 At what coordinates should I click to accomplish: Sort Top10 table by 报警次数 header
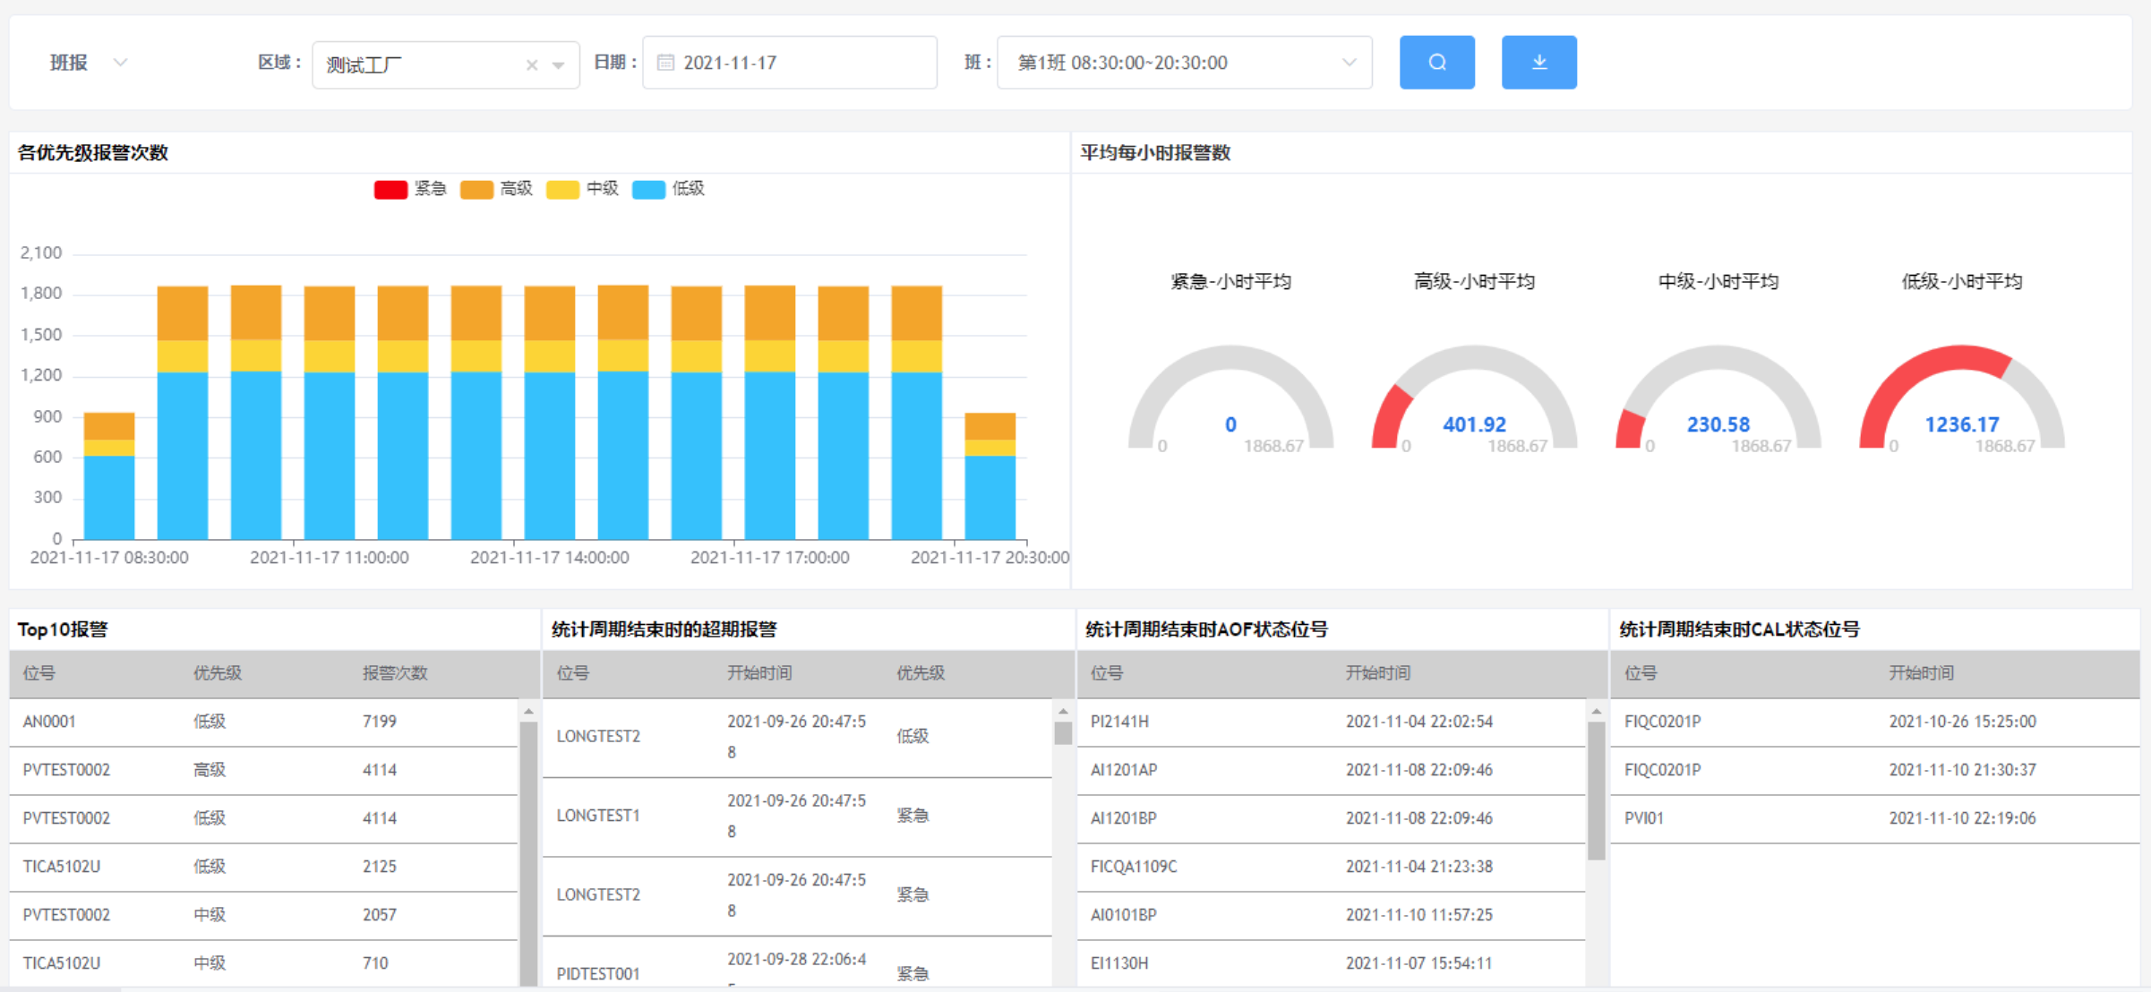pos(395,673)
